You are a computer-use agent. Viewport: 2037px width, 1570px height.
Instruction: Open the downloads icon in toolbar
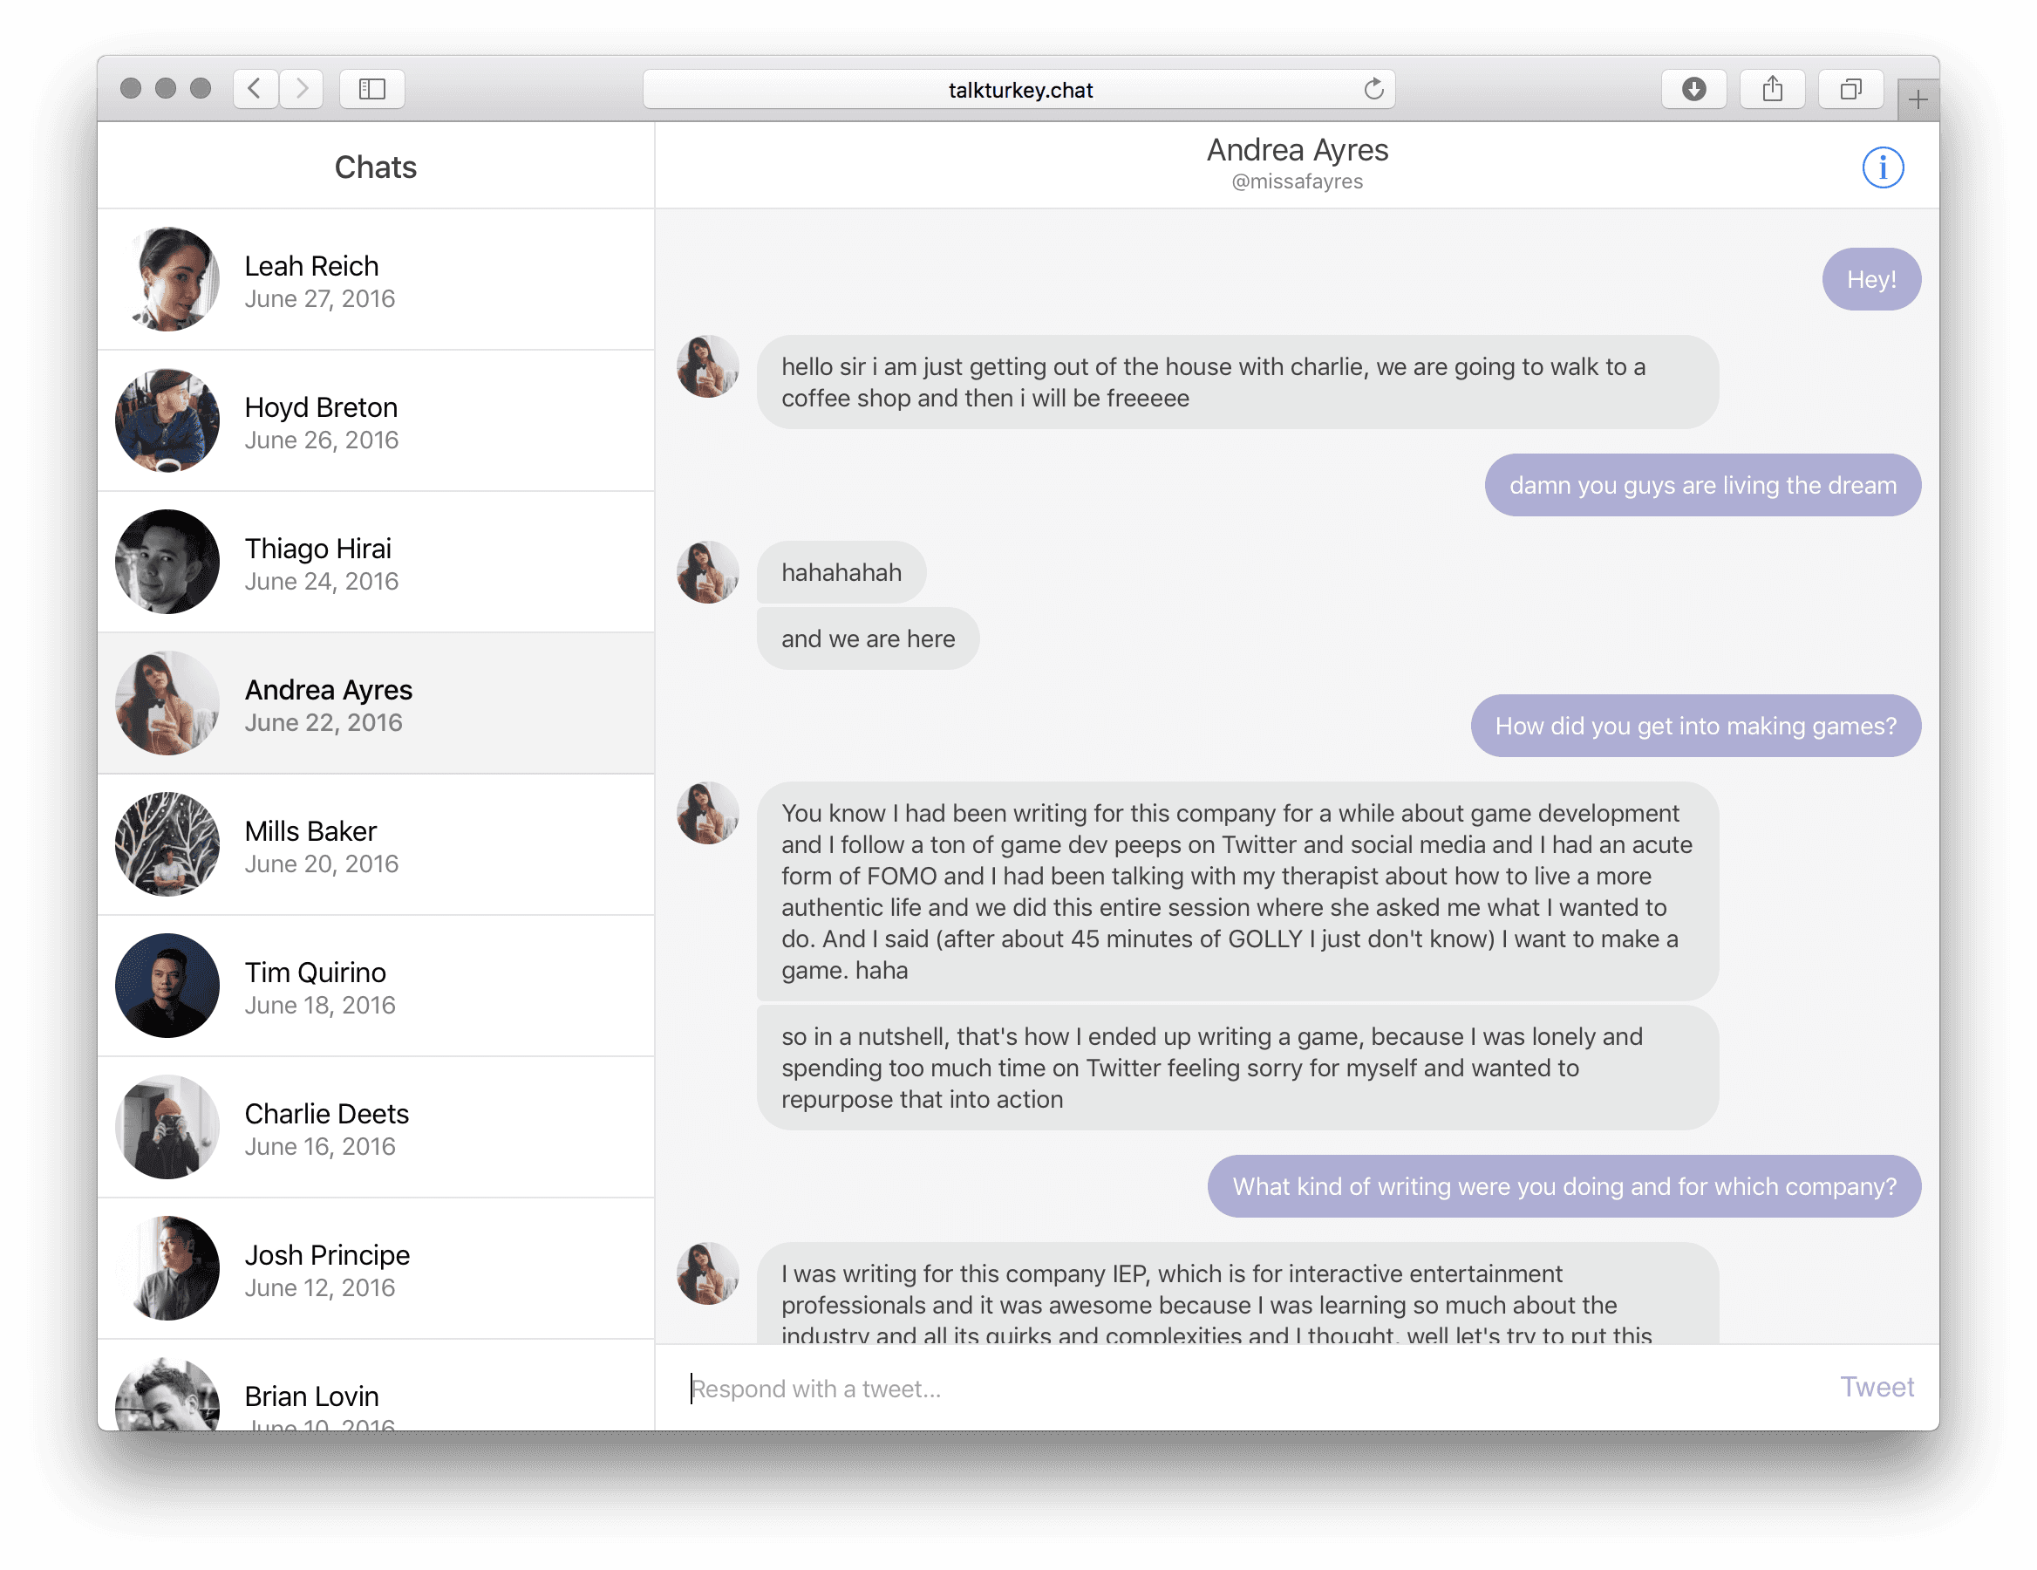(x=1693, y=90)
